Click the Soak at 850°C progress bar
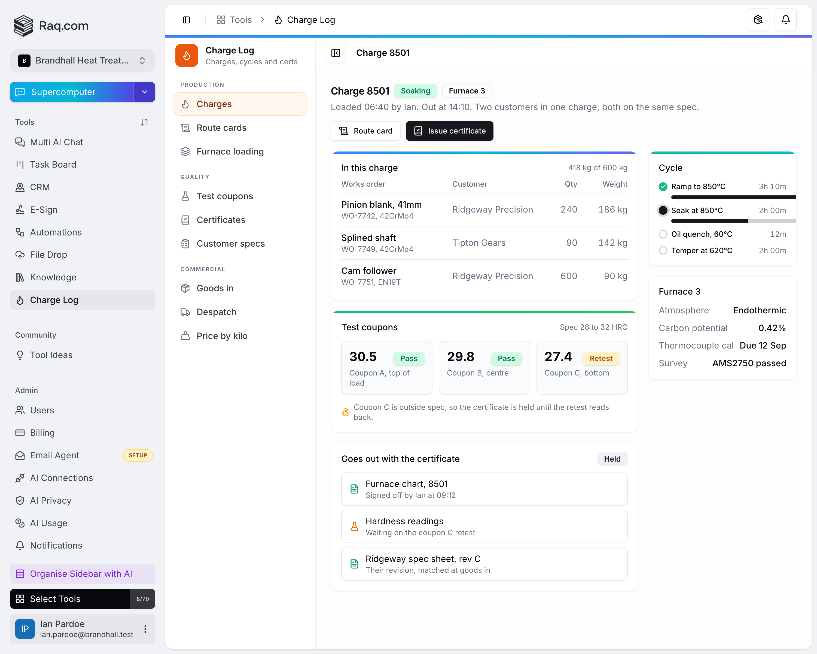Viewport: 817px width, 654px height. pyautogui.click(x=734, y=221)
